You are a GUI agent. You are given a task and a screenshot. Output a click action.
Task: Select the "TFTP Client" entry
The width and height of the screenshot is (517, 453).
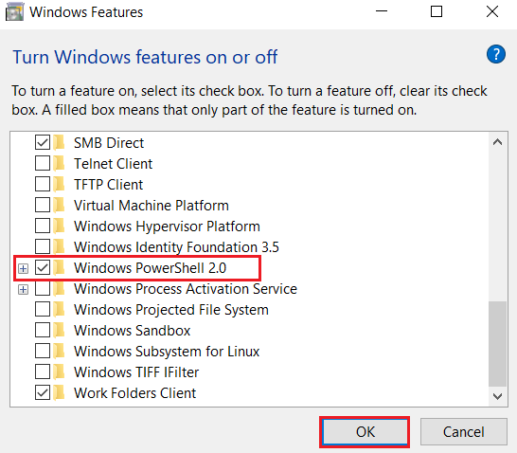click(109, 185)
